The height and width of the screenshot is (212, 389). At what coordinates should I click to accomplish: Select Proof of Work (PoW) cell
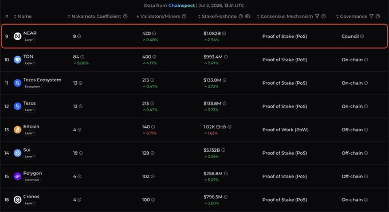point(285,129)
